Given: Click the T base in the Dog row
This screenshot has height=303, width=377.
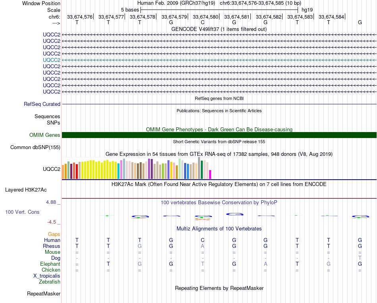Looking at the screenshot, I should point(360,258).
